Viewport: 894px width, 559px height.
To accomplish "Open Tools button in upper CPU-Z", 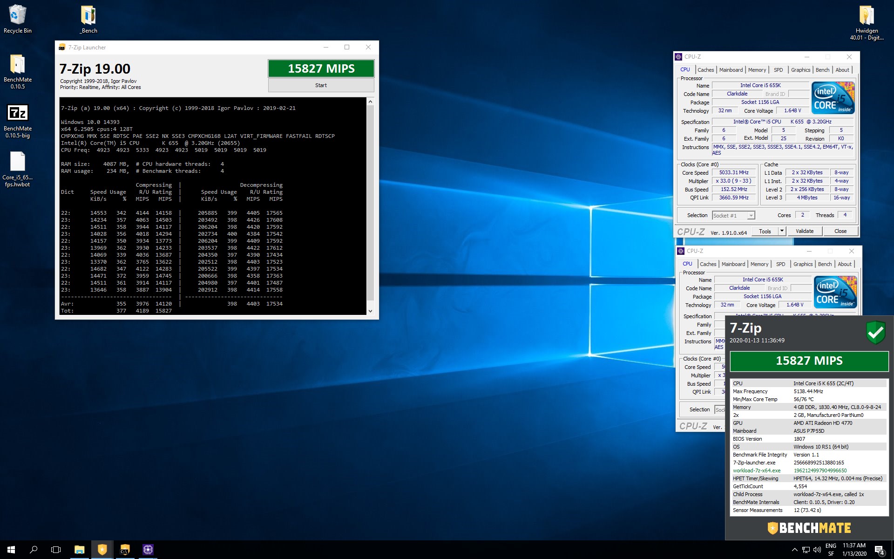I will (765, 232).
